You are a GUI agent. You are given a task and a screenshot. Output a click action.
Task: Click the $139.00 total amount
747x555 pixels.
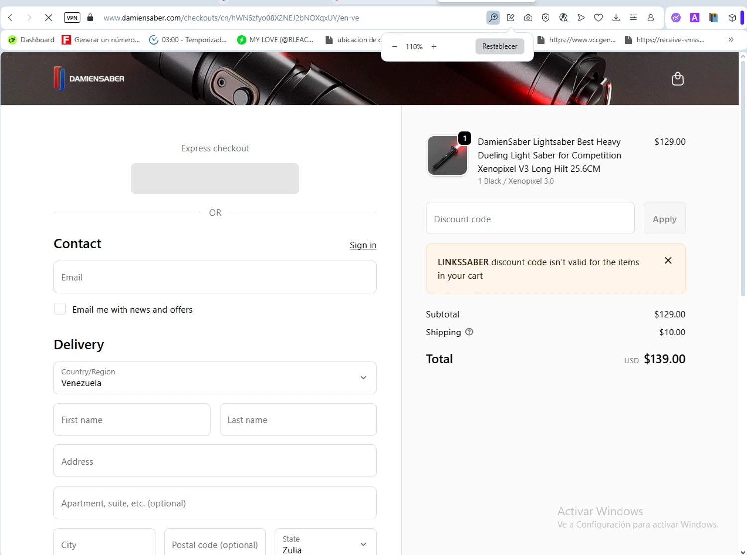(x=665, y=359)
